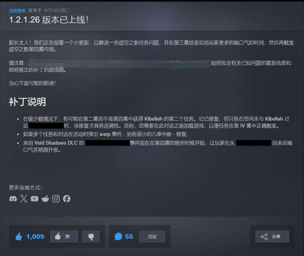Click the blue thumbs-up icon beside 1,009
Image resolution: width=304 pixels, height=256 pixels.
(19, 236)
